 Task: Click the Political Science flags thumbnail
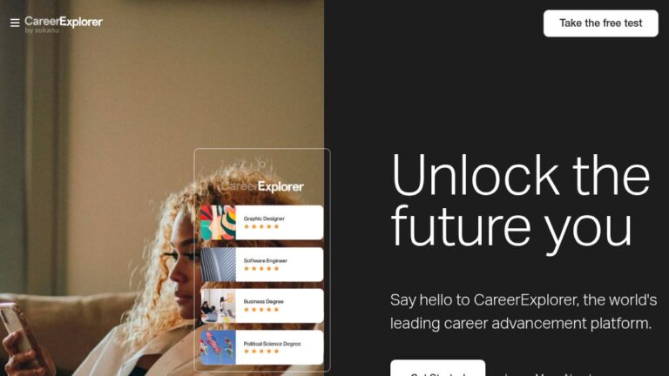(x=218, y=347)
